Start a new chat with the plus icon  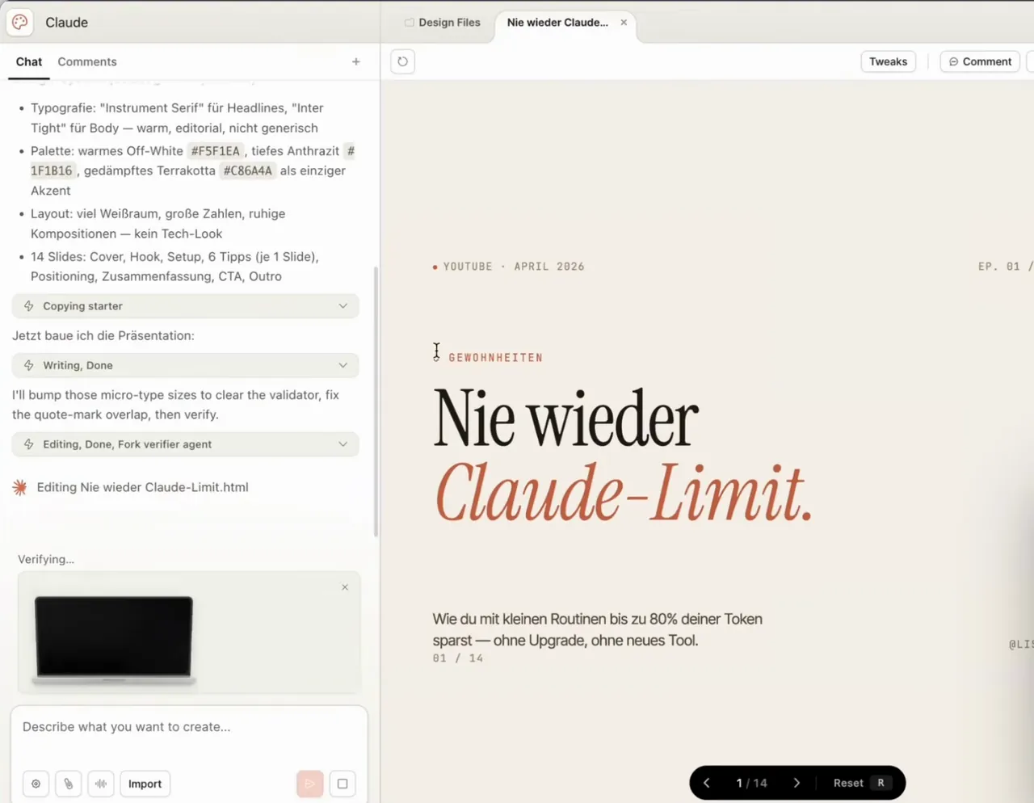click(x=355, y=61)
